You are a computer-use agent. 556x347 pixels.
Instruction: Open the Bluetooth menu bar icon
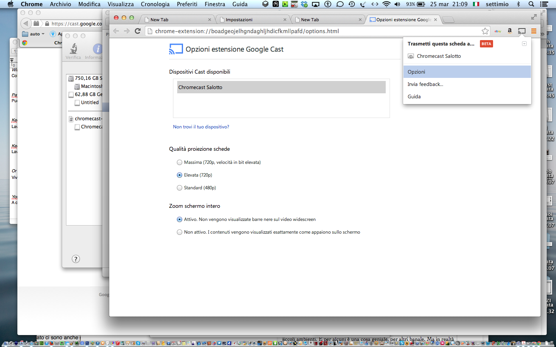point(519,4)
